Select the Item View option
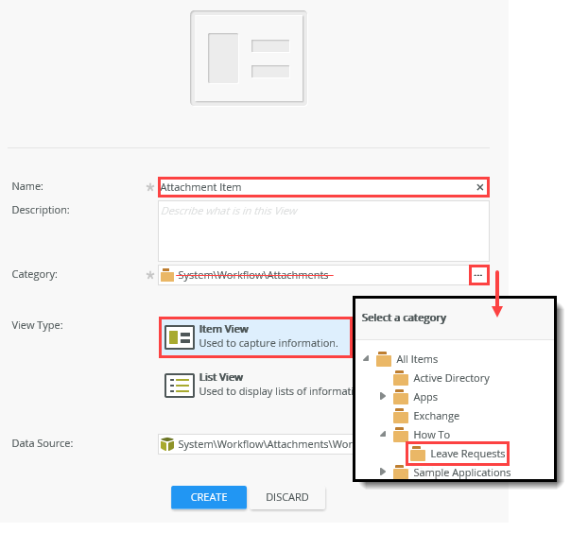Screen dimensions: 571x533 pos(255,337)
